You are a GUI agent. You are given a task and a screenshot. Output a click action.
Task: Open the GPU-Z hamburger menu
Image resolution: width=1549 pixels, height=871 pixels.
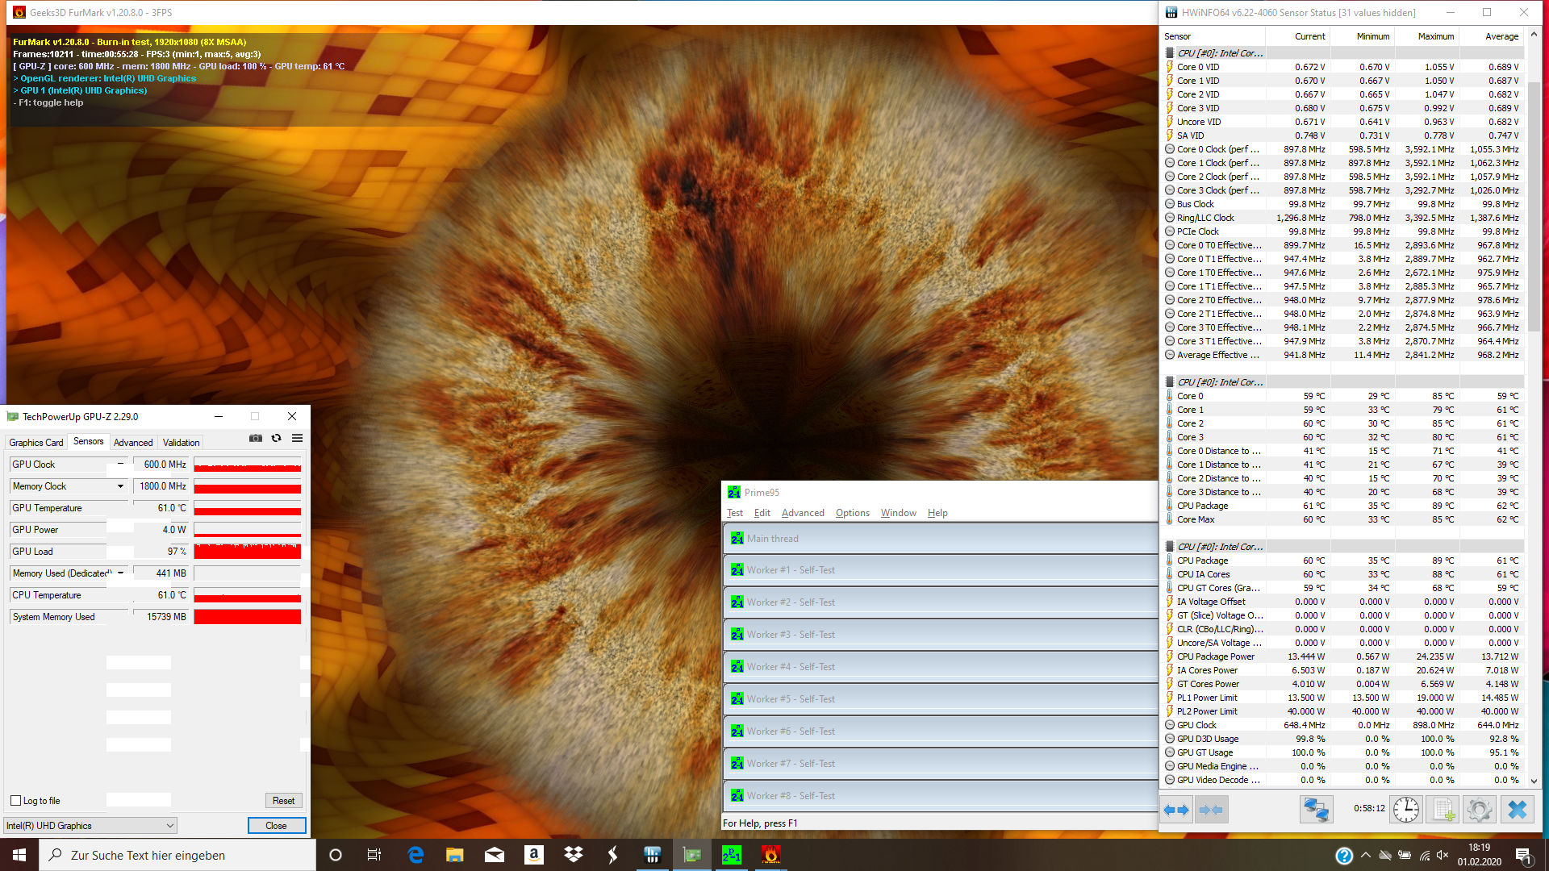point(297,438)
